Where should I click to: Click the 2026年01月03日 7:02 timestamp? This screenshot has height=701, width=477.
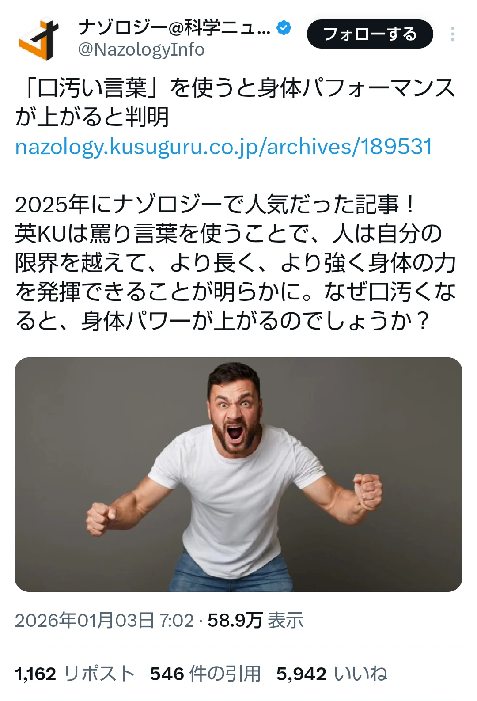[104, 621]
